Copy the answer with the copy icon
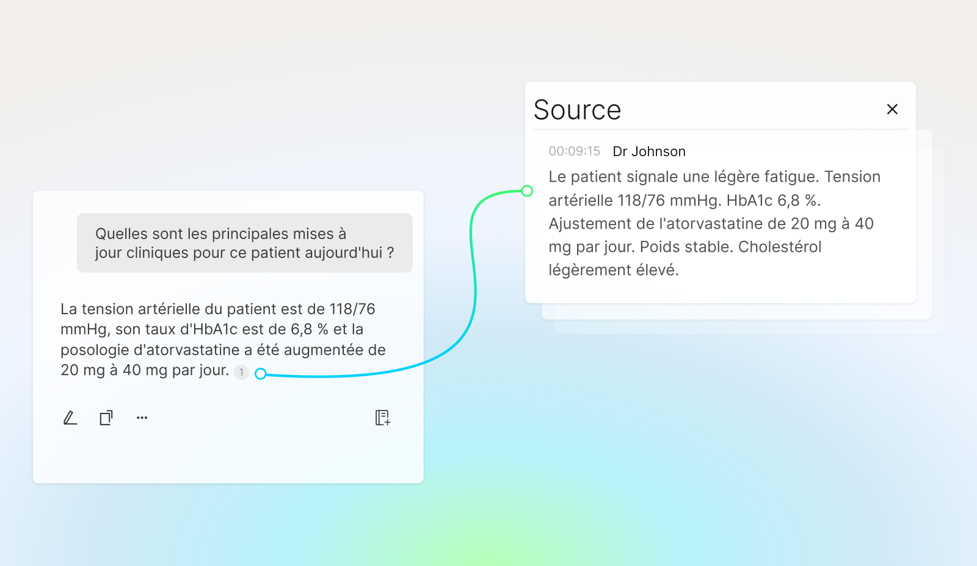This screenshot has height=566, width=977. [x=106, y=418]
